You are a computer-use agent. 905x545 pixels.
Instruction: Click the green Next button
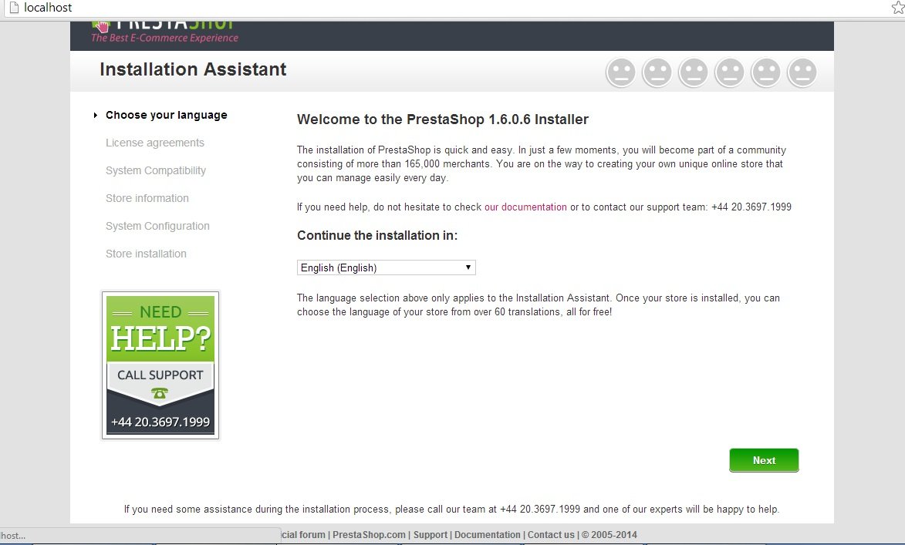coord(764,460)
